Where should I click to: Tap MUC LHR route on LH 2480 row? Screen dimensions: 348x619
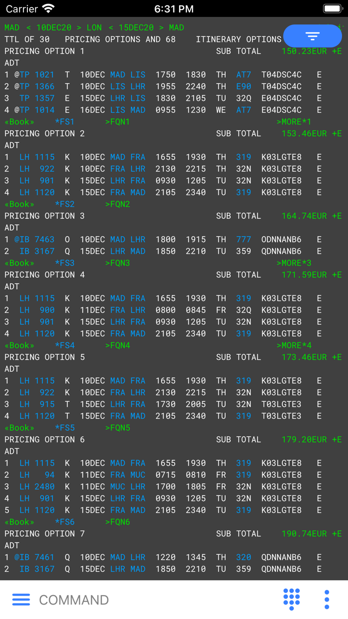coord(128,487)
